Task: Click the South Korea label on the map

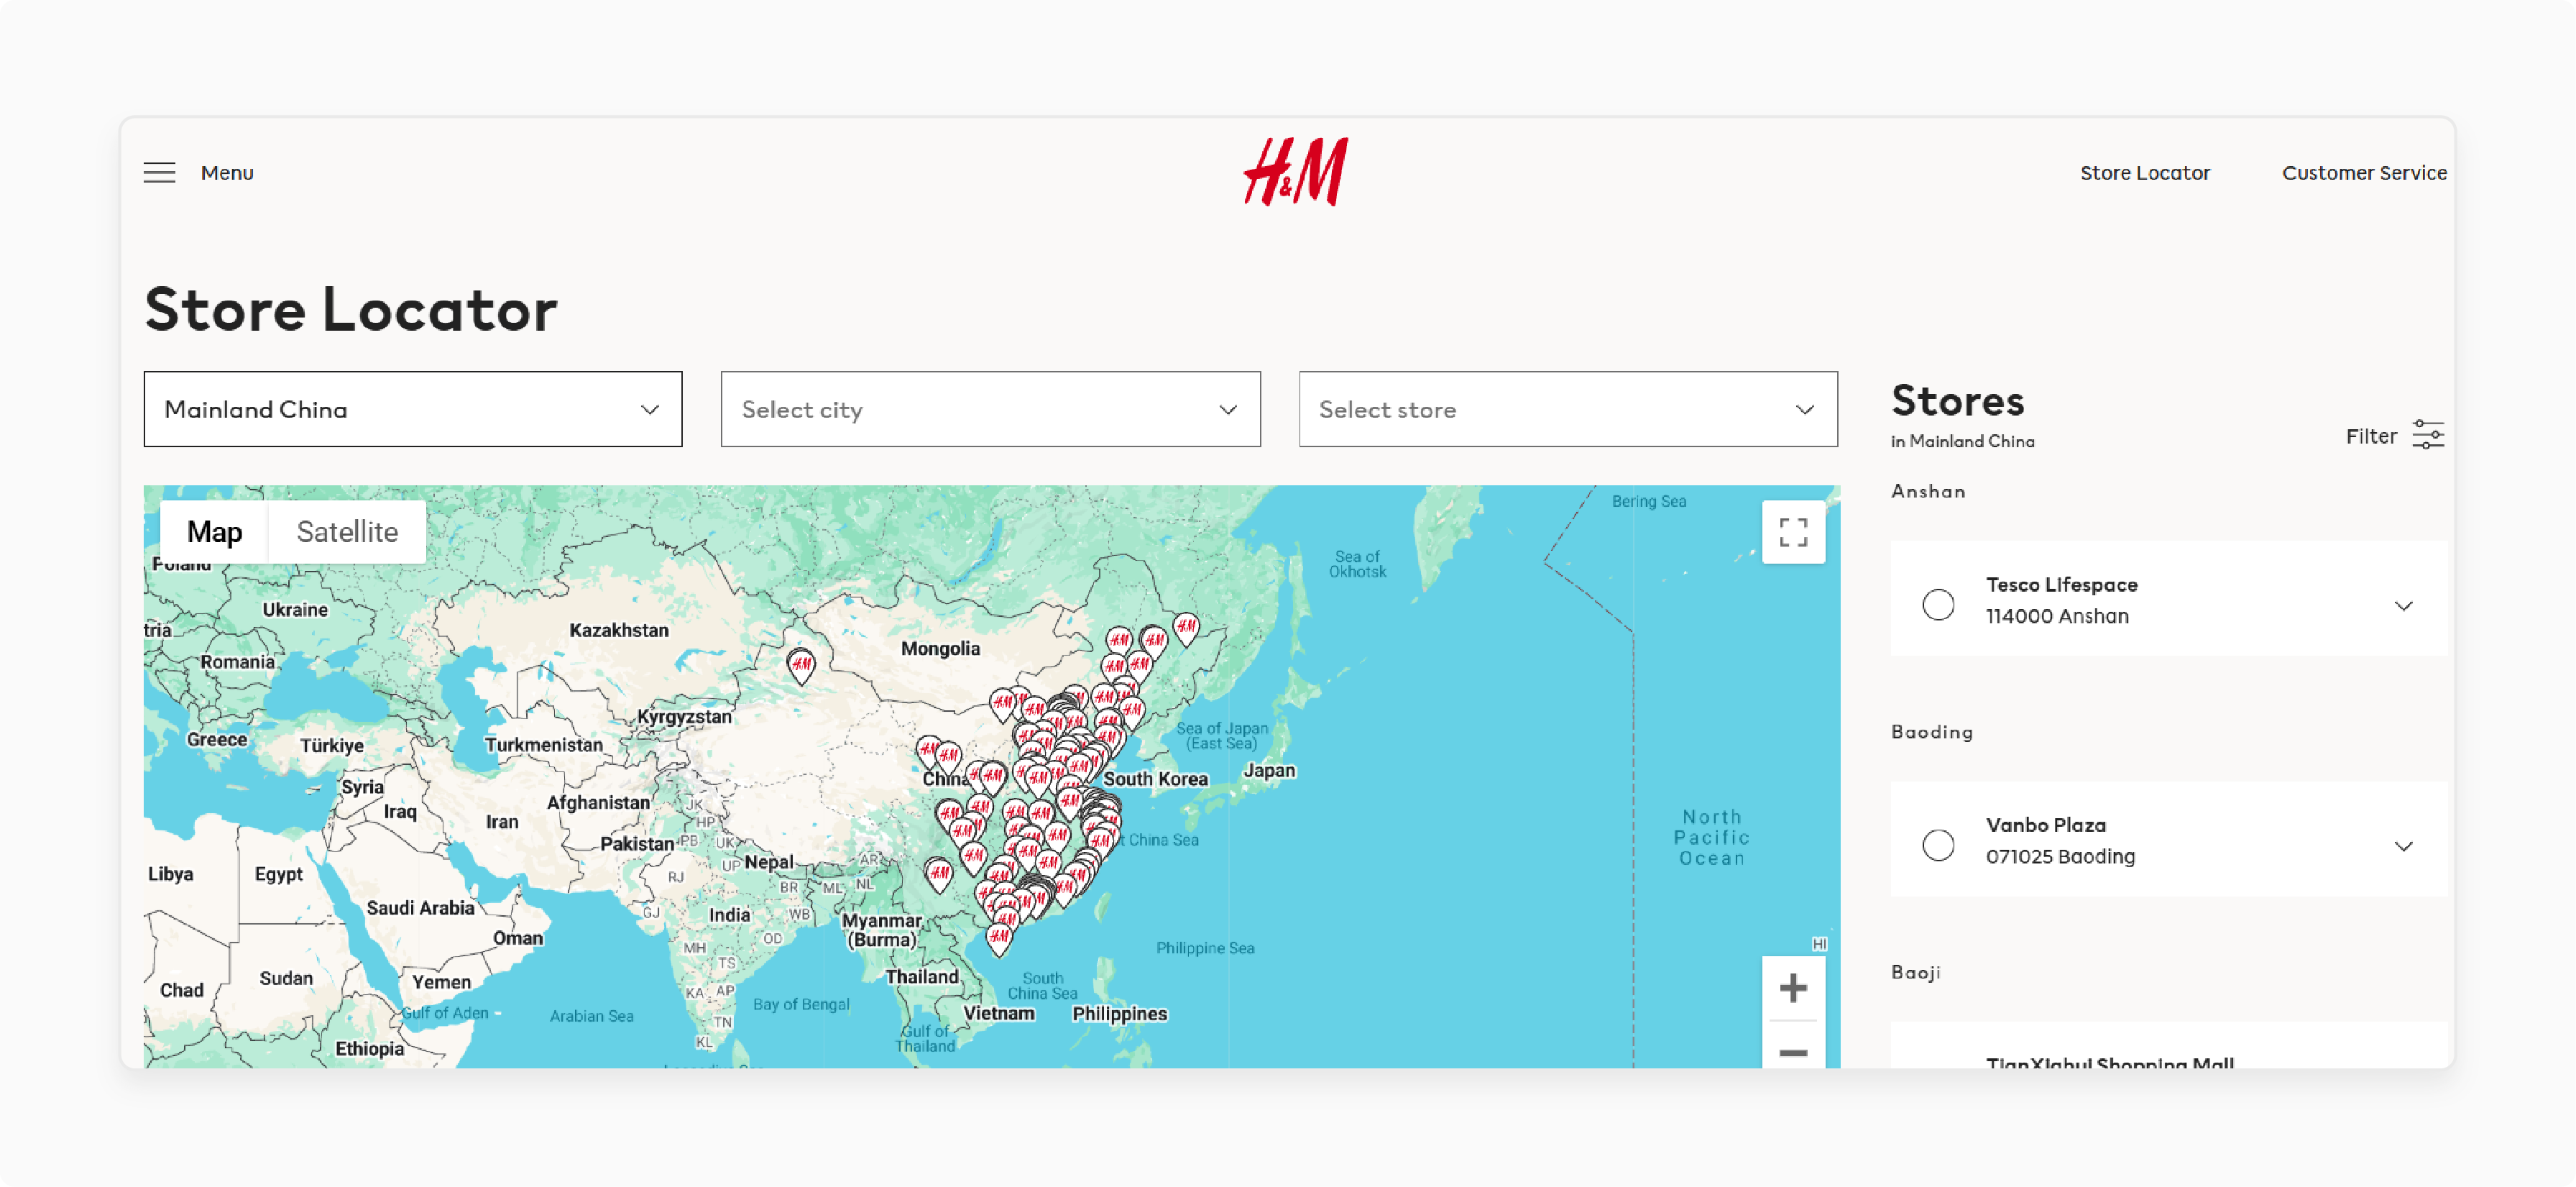Action: click(1155, 779)
